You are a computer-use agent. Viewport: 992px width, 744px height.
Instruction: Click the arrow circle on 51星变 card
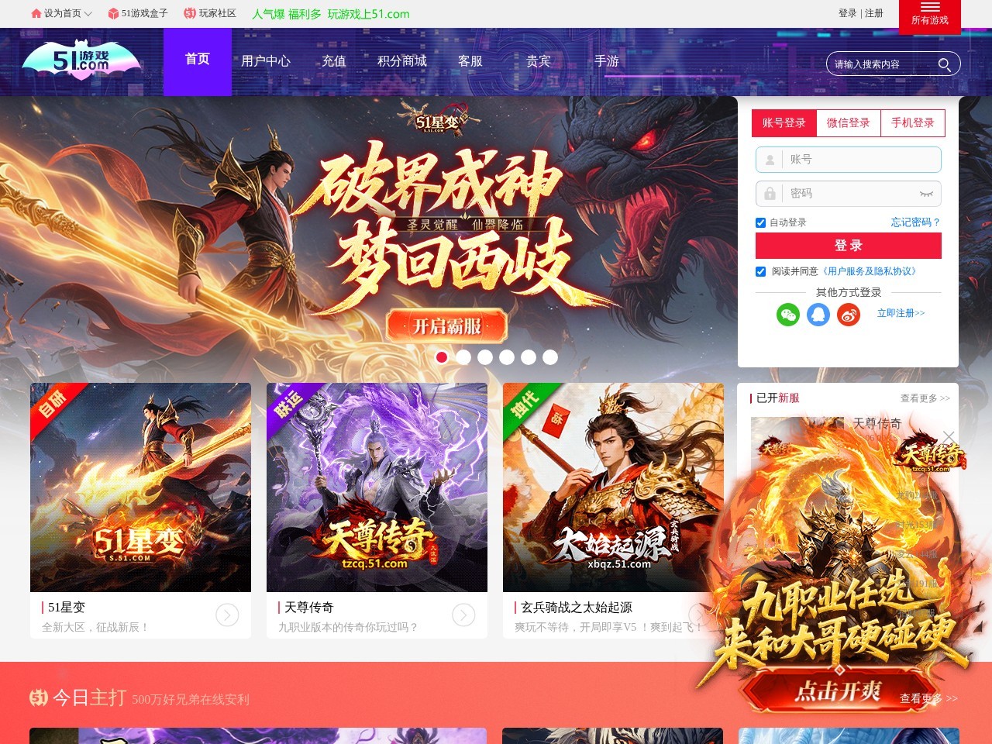pos(227,615)
